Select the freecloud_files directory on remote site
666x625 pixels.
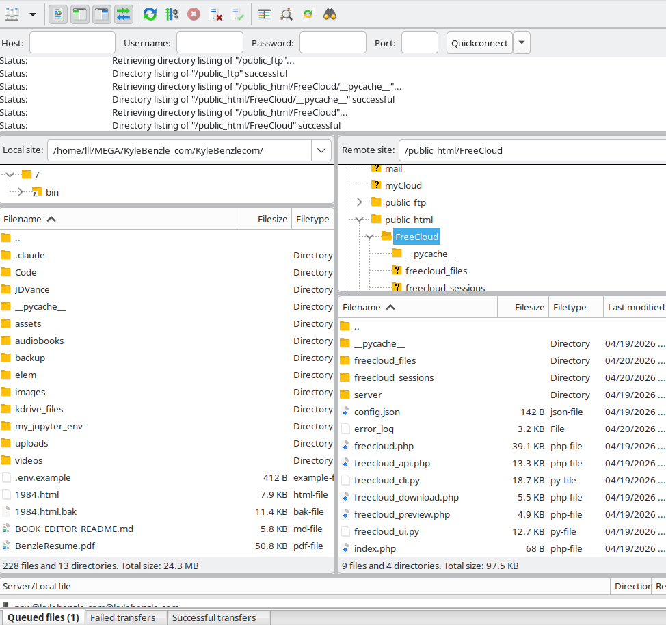(x=385, y=360)
